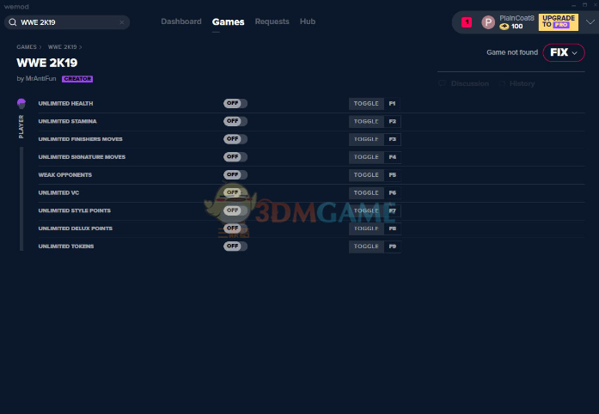
Task: Change the F5 hotkey box
Action: point(393,175)
